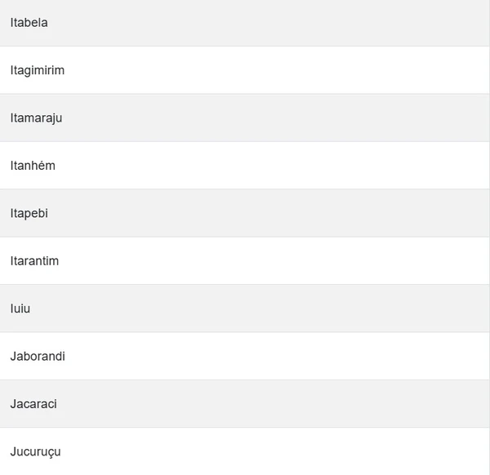The width and height of the screenshot is (490, 475).
Task: Open the Itamaraju name label
Action: click(37, 118)
